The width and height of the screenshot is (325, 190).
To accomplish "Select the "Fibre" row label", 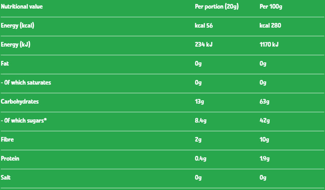I will pyautogui.click(x=8, y=139).
